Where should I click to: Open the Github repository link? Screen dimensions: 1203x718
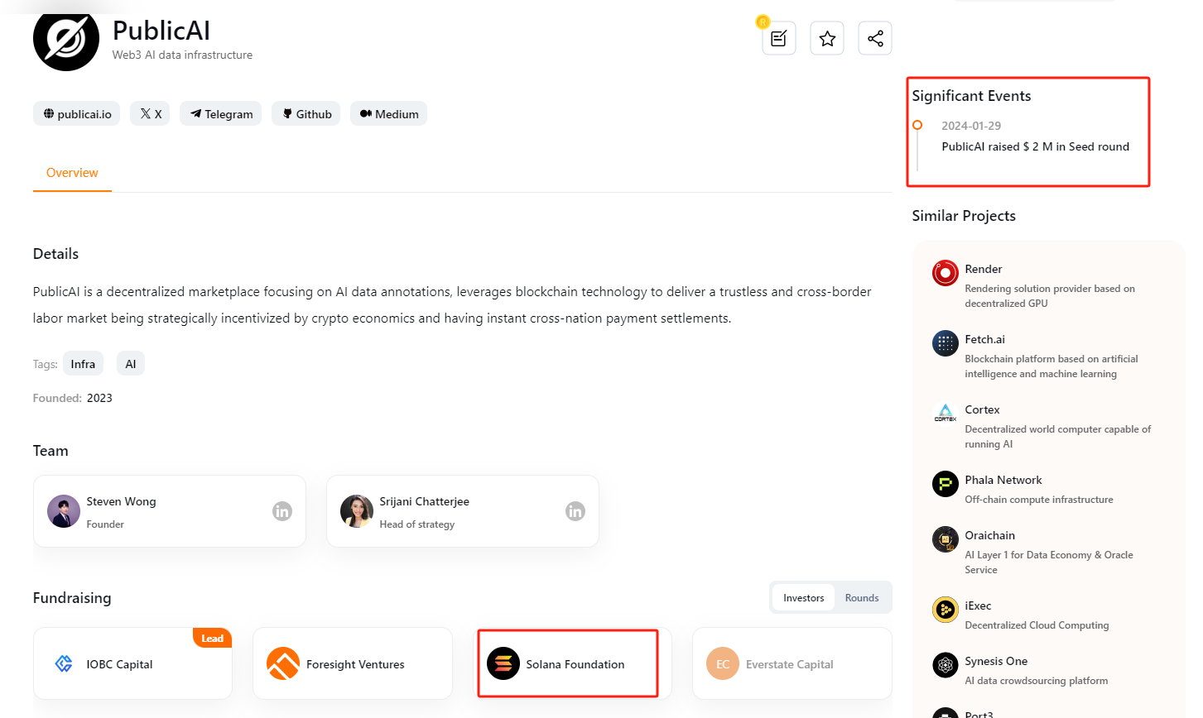point(306,114)
